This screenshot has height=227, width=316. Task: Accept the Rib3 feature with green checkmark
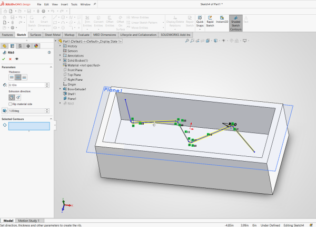(4, 59)
